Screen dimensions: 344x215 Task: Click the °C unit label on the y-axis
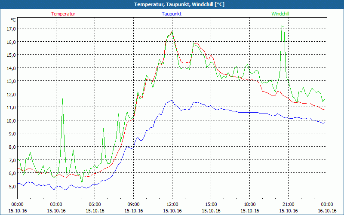(13, 20)
